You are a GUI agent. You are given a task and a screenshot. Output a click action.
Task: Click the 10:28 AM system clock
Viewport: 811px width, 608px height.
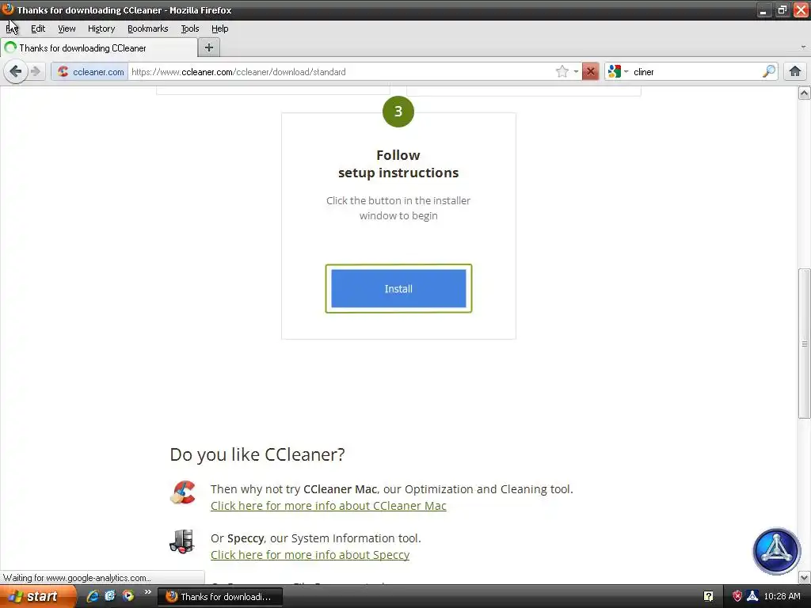point(782,597)
